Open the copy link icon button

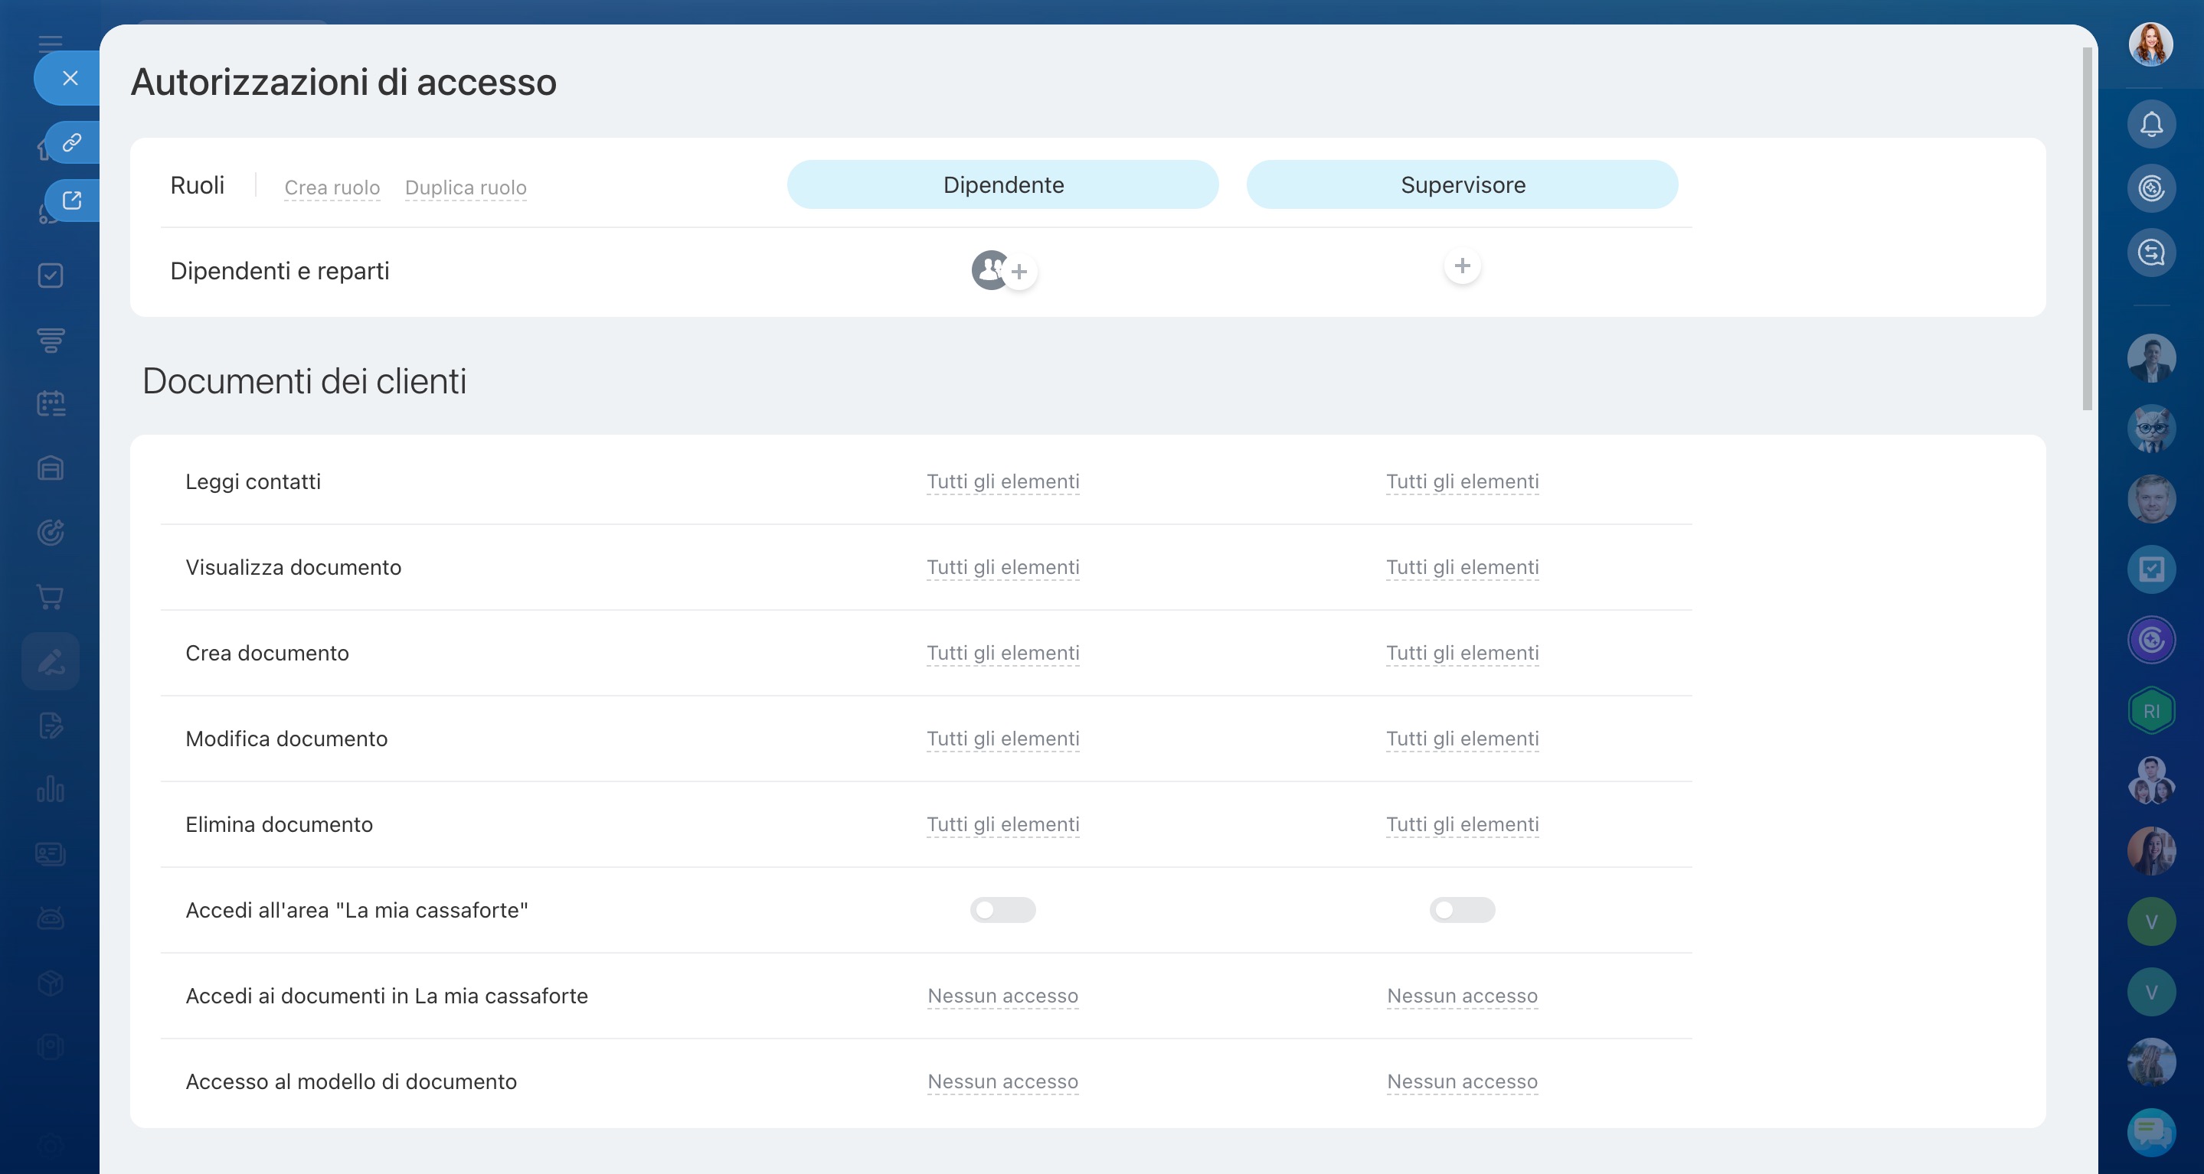click(72, 142)
